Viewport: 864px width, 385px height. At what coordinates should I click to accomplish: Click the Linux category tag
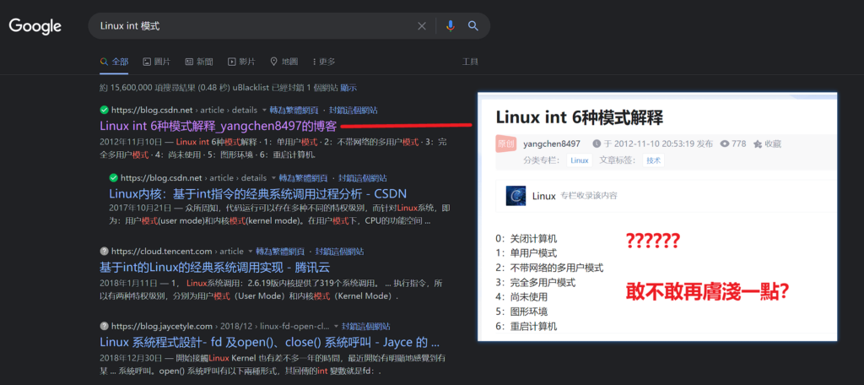coord(580,160)
